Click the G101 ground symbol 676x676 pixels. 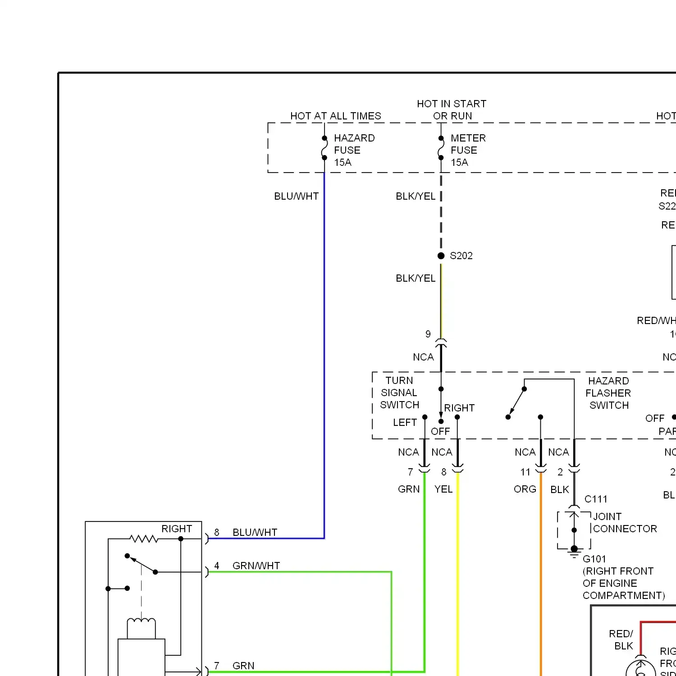point(574,553)
